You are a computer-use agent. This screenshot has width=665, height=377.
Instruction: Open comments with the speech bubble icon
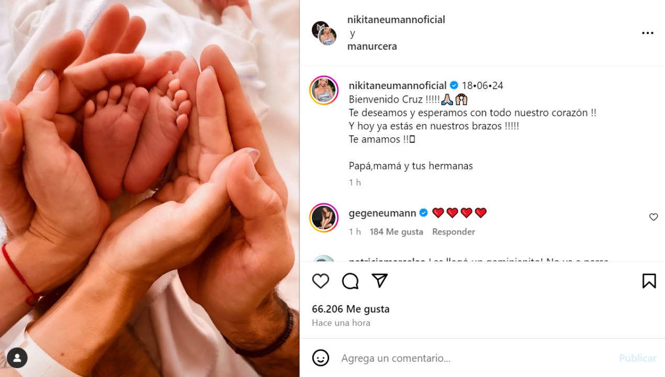350,281
